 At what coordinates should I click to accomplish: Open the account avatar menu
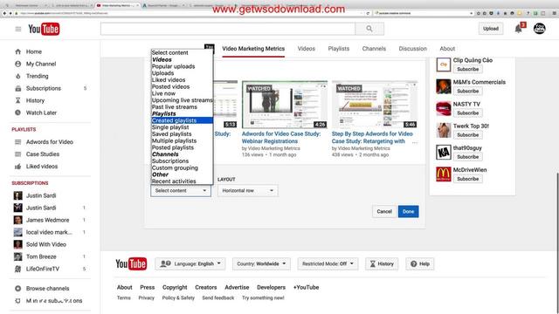pyautogui.click(x=540, y=29)
